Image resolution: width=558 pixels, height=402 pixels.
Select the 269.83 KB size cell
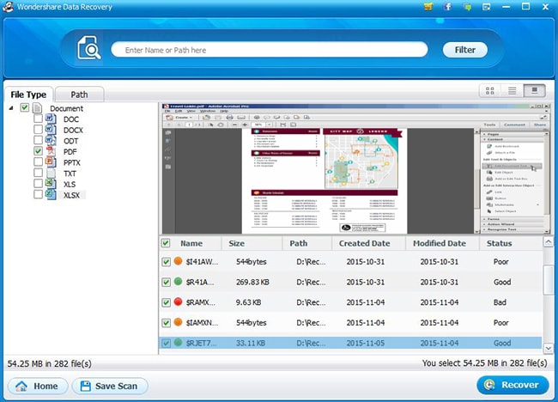coord(252,283)
